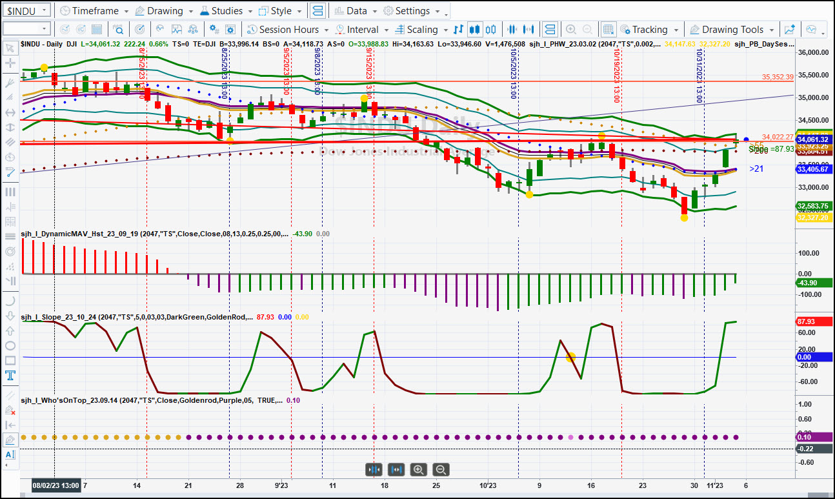Click the 08/02/23 13:00 date marker
Screen dimensions: 835x499
coord(56,485)
